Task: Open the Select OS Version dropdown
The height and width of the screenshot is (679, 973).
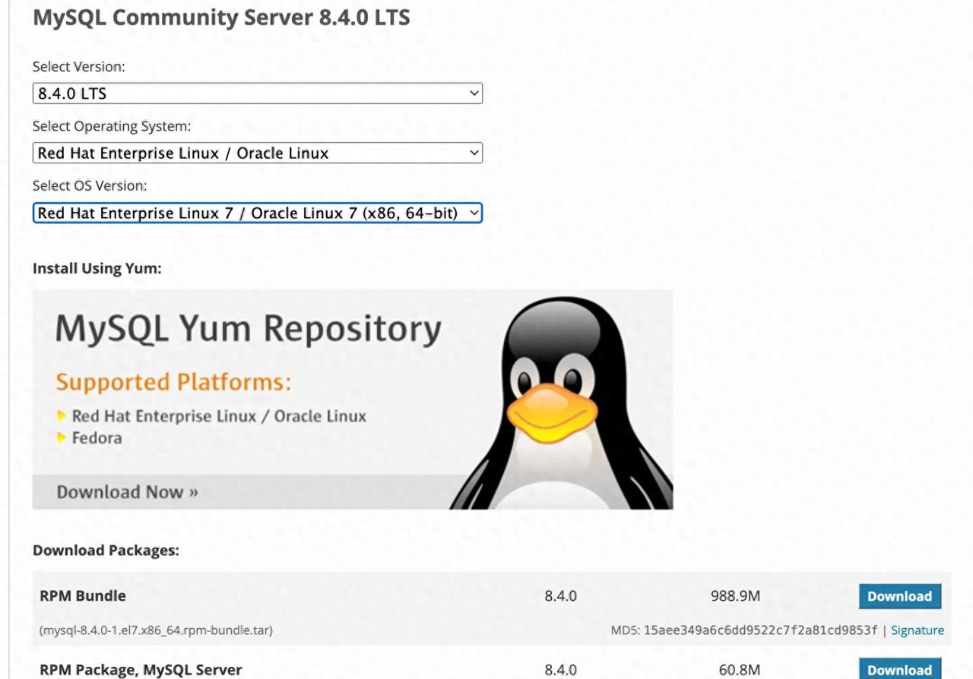Action: (257, 213)
